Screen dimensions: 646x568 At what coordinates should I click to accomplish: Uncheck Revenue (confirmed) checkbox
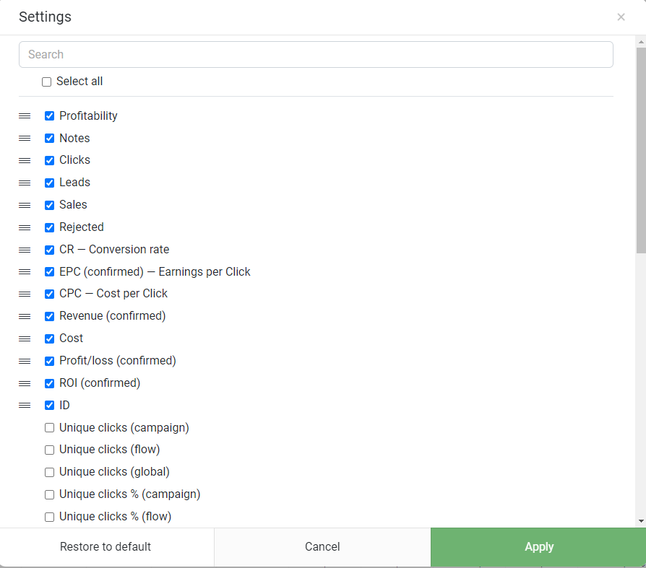point(49,317)
